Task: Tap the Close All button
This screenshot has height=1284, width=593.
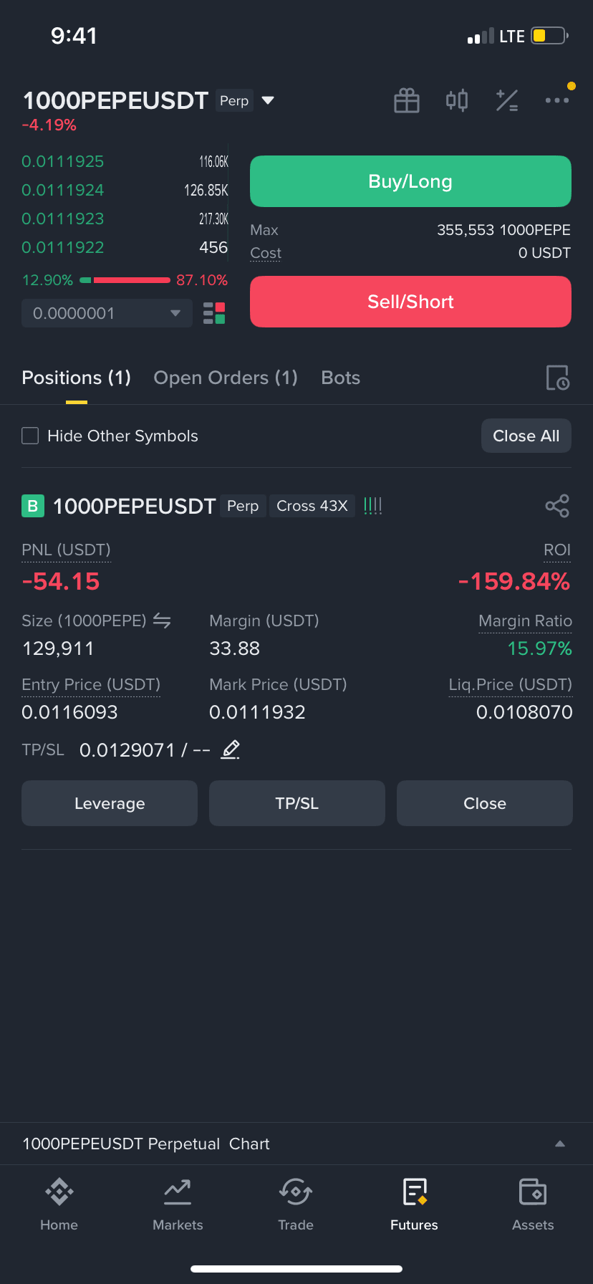Action: (526, 436)
